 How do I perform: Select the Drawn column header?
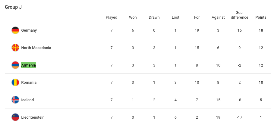(154, 17)
